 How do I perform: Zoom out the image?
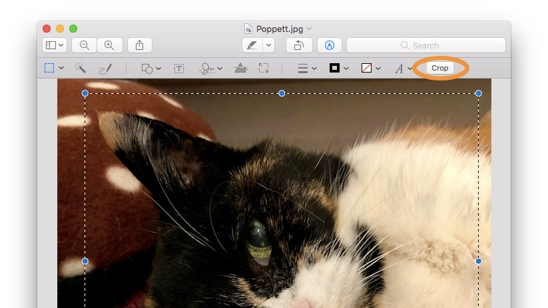(84, 45)
